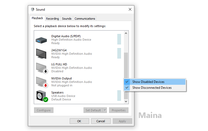Click the 'Disabled' status text
This screenshot has width=208, height=131.
click(x=57, y=71)
